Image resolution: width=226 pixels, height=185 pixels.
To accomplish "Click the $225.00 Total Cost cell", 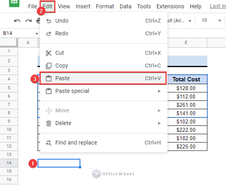I will (x=186, y=147).
